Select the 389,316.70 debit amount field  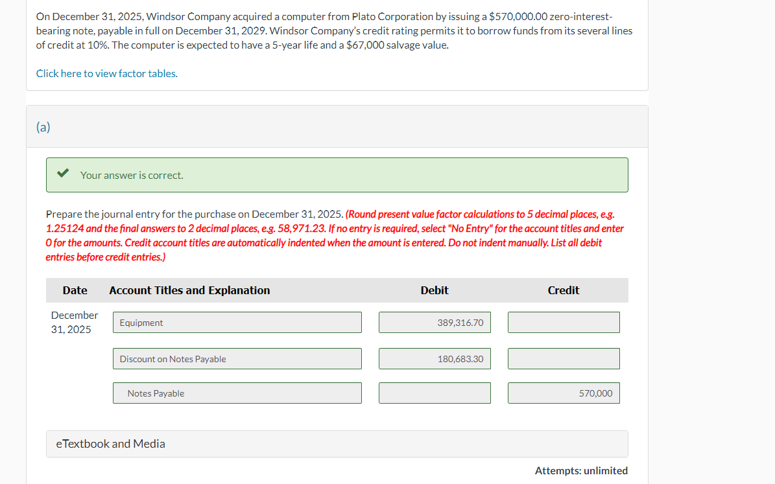pyautogui.click(x=435, y=323)
